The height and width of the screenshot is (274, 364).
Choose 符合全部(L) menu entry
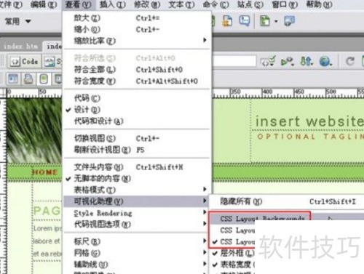pyautogui.click(x=137, y=70)
